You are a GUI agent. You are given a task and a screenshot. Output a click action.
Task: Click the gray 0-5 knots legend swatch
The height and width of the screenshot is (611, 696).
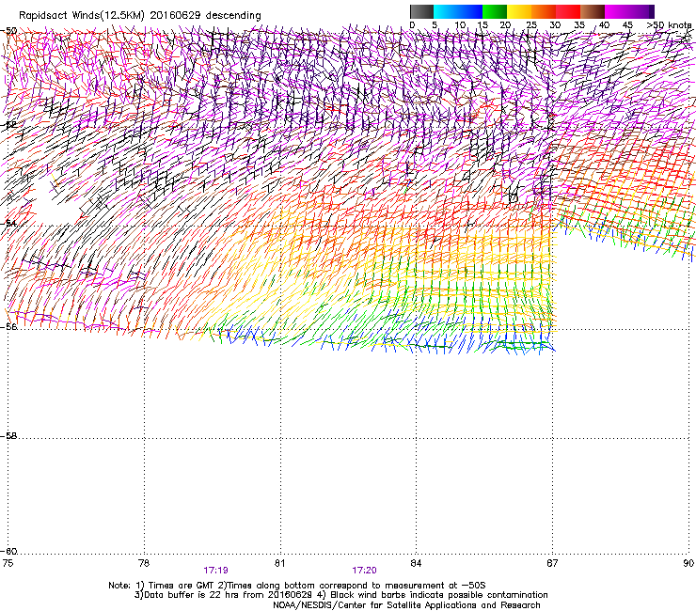tap(421, 11)
